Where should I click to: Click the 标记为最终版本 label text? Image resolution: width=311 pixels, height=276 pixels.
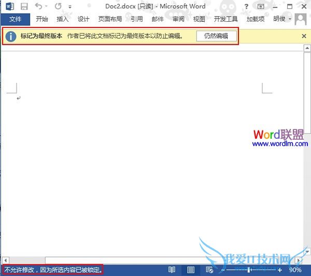click(x=41, y=36)
